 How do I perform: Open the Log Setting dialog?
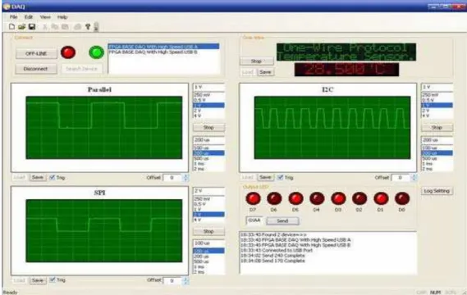437,191
